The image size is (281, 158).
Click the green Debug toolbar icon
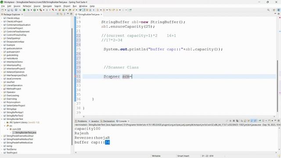(28, 10)
